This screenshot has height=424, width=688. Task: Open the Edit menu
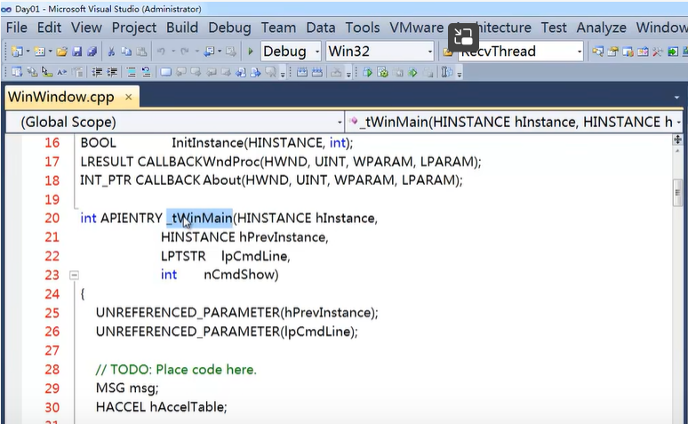point(49,28)
